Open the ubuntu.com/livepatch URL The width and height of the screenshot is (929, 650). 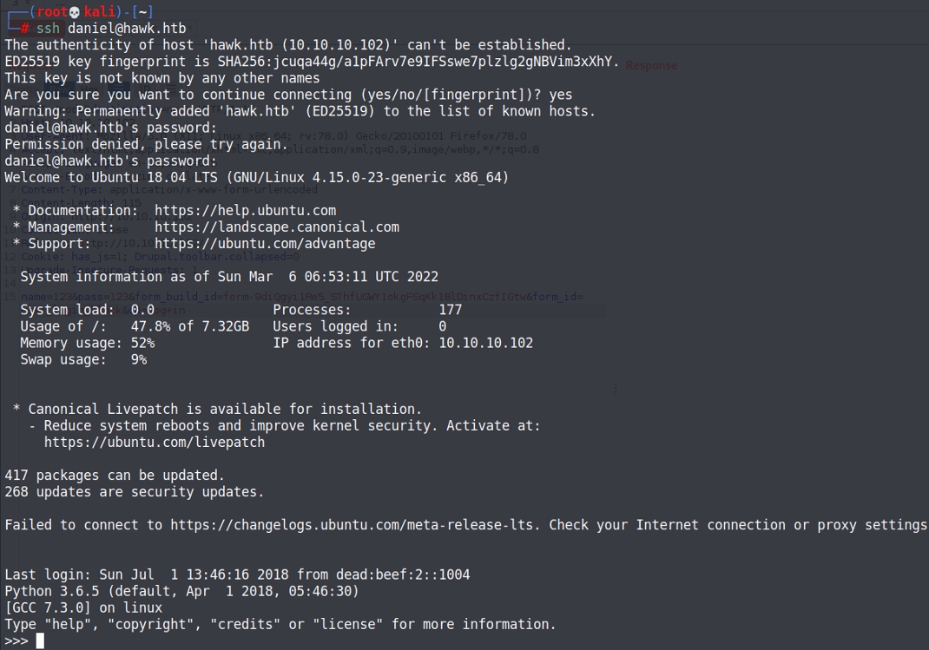[154, 443]
